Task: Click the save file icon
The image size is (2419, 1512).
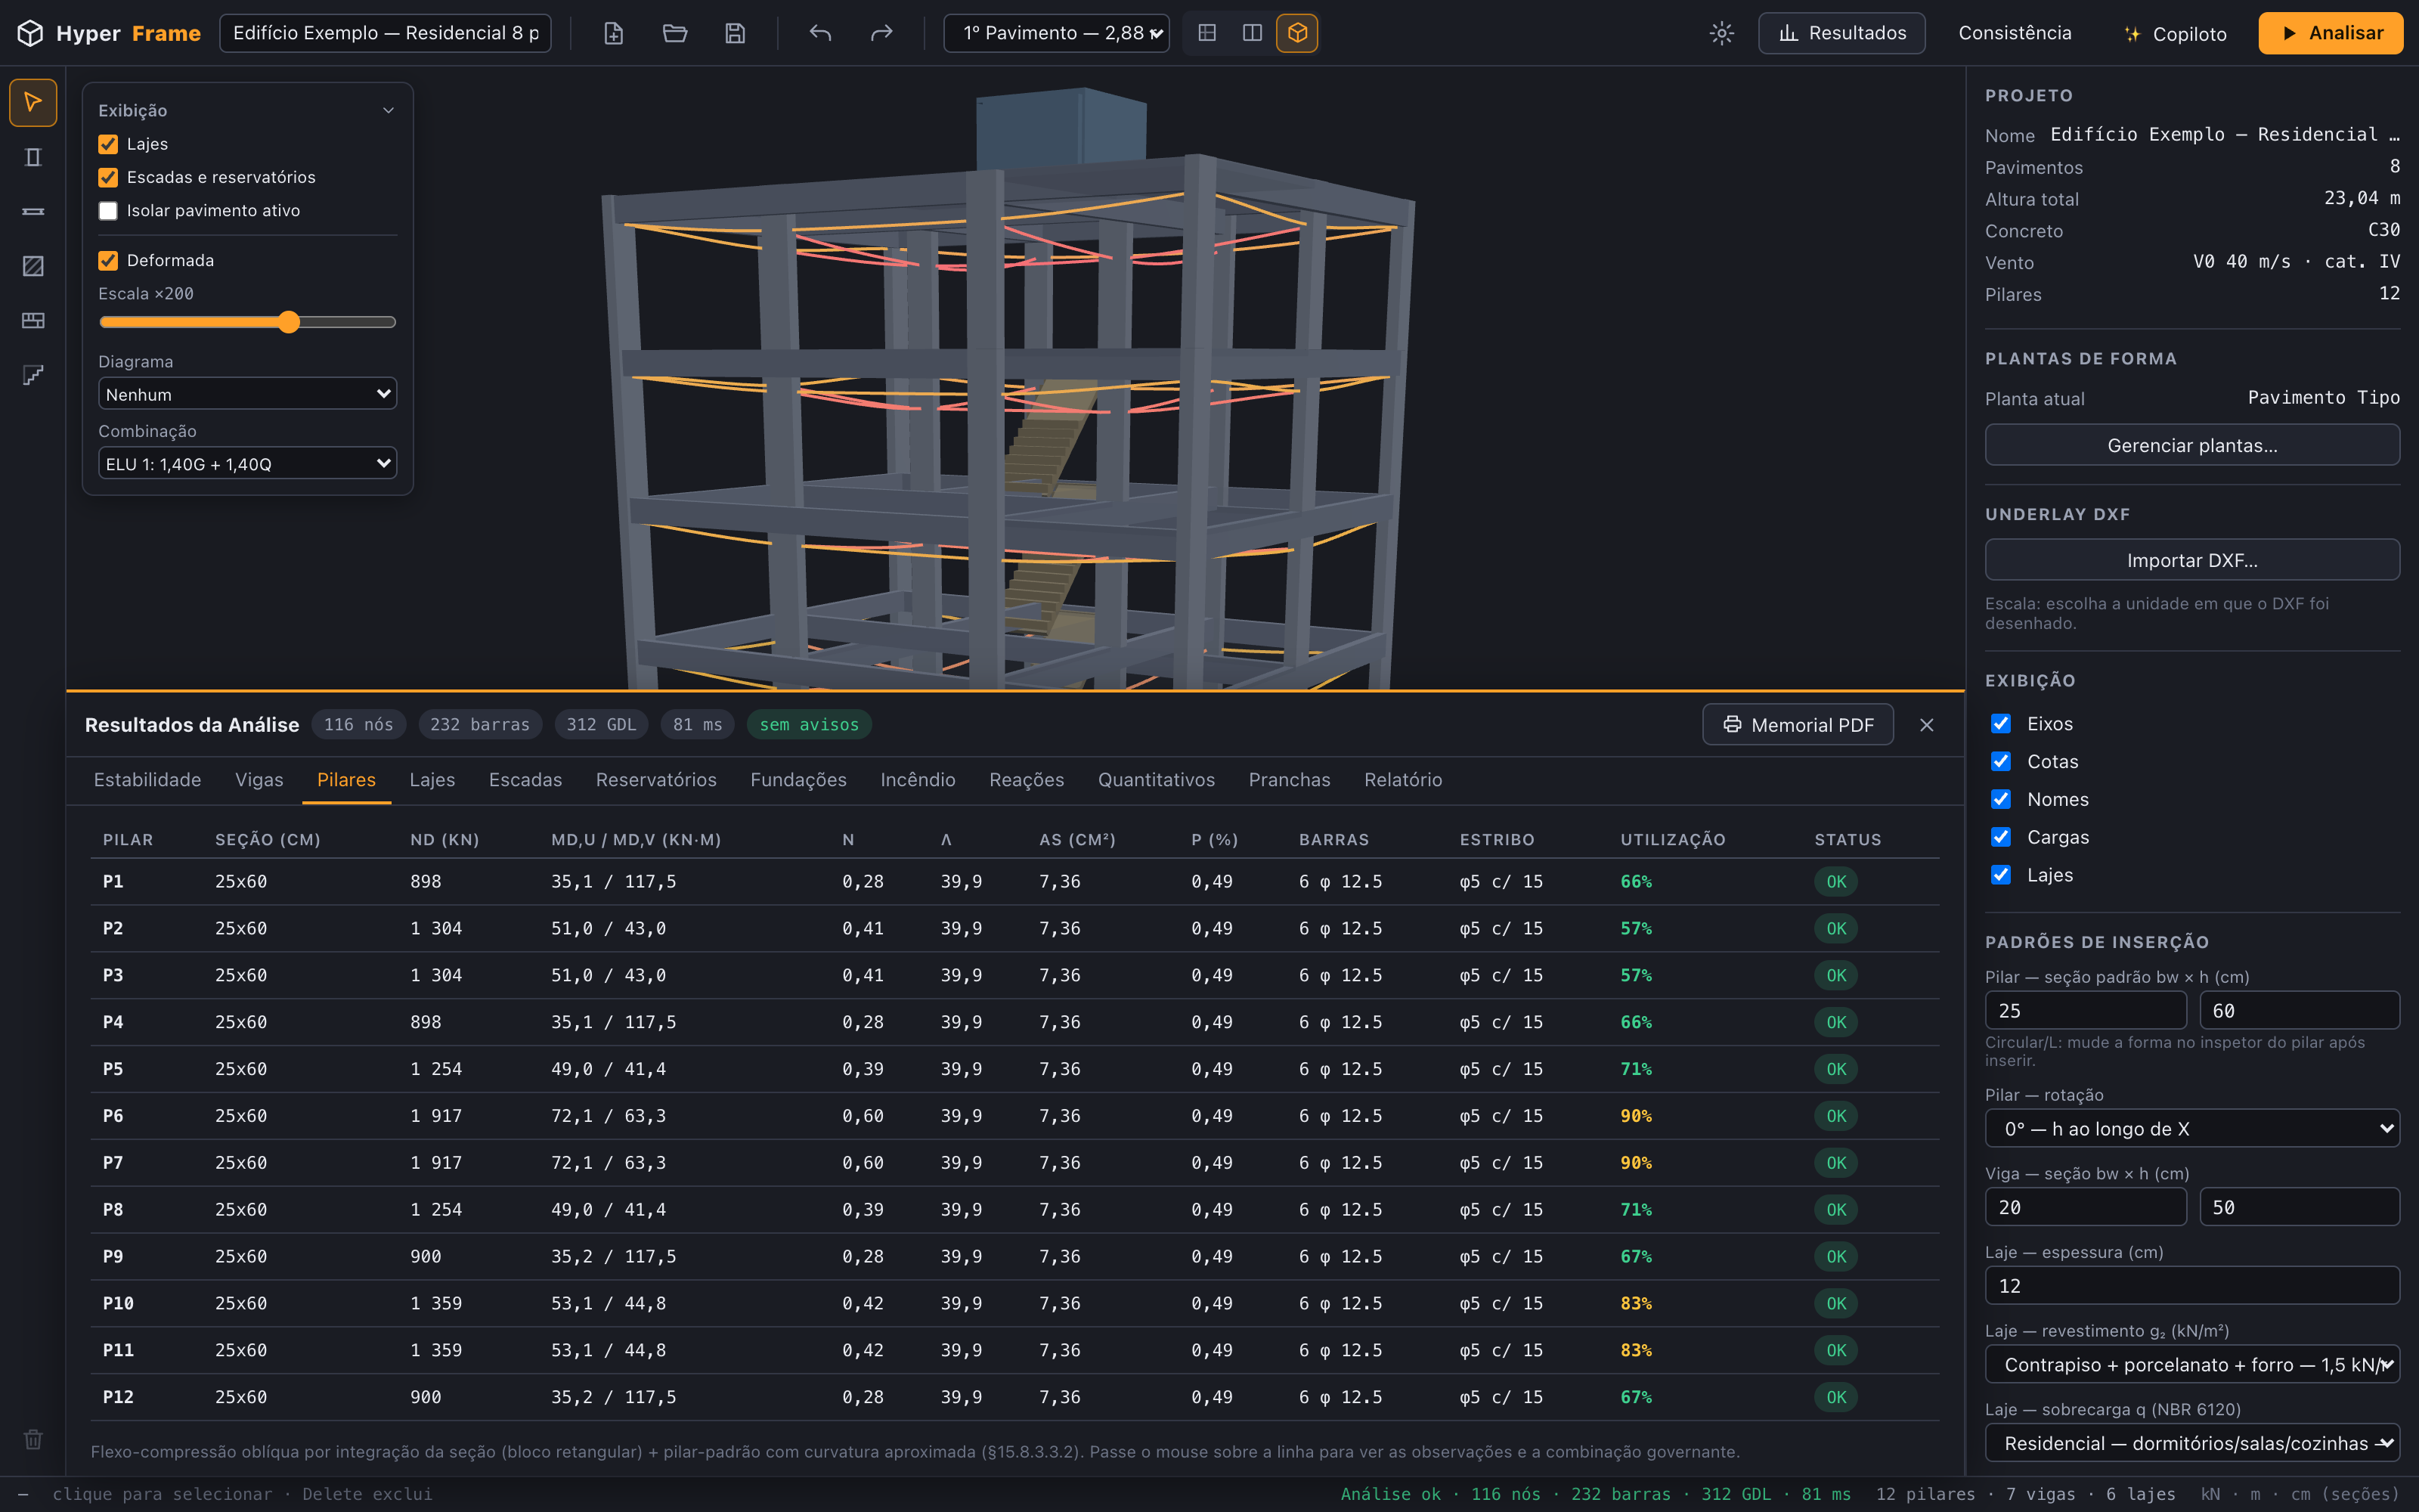Action: coord(735,33)
